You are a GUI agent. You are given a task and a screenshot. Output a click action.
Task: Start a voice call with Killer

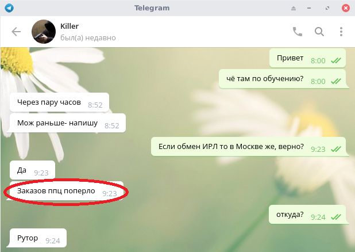coord(297,32)
